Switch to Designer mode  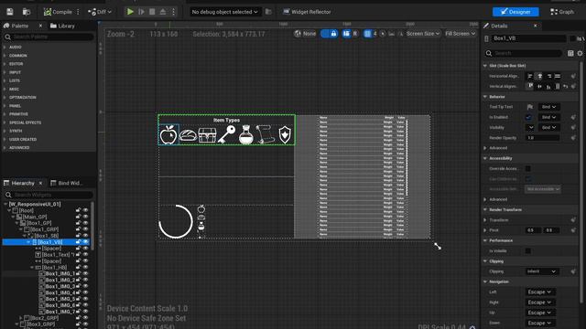tap(515, 12)
